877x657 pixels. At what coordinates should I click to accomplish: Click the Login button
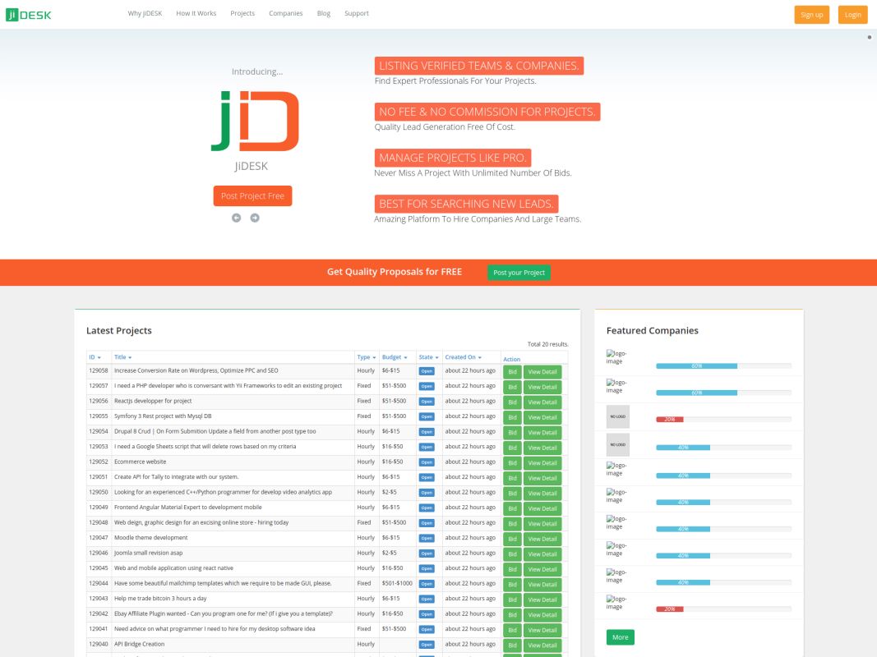[x=852, y=14]
